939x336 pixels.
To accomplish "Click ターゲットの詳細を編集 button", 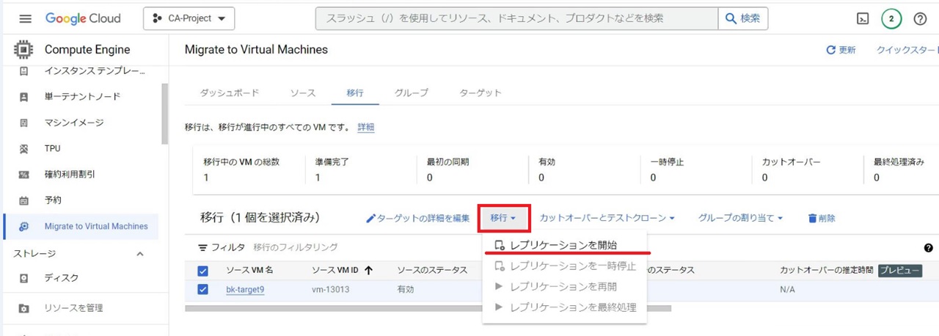I will pyautogui.click(x=417, y=218).
